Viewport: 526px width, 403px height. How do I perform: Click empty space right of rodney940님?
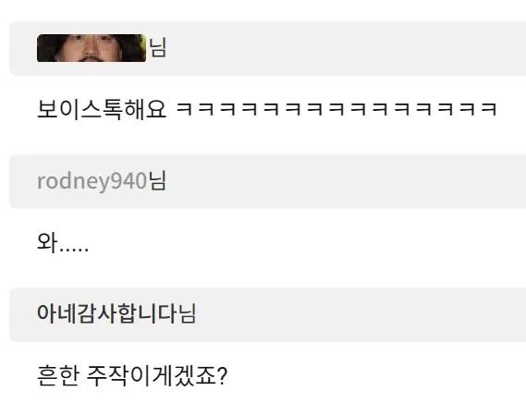coord(346,181)
